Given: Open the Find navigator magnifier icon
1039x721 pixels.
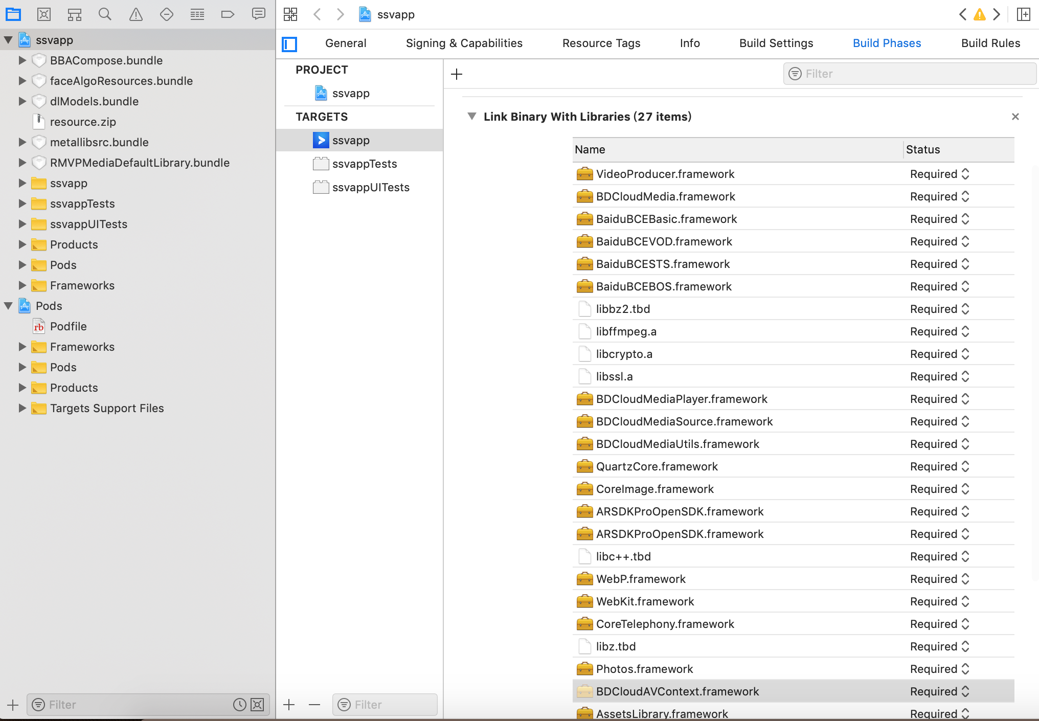Looking at the screenshot, I should [105, 14].
